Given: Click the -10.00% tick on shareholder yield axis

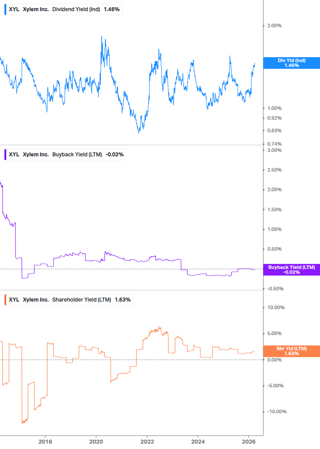Looking at the screenshot, I should 277,411.
